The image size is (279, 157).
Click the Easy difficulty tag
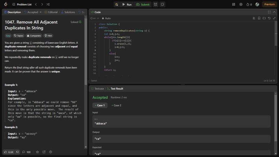(8, 36)
